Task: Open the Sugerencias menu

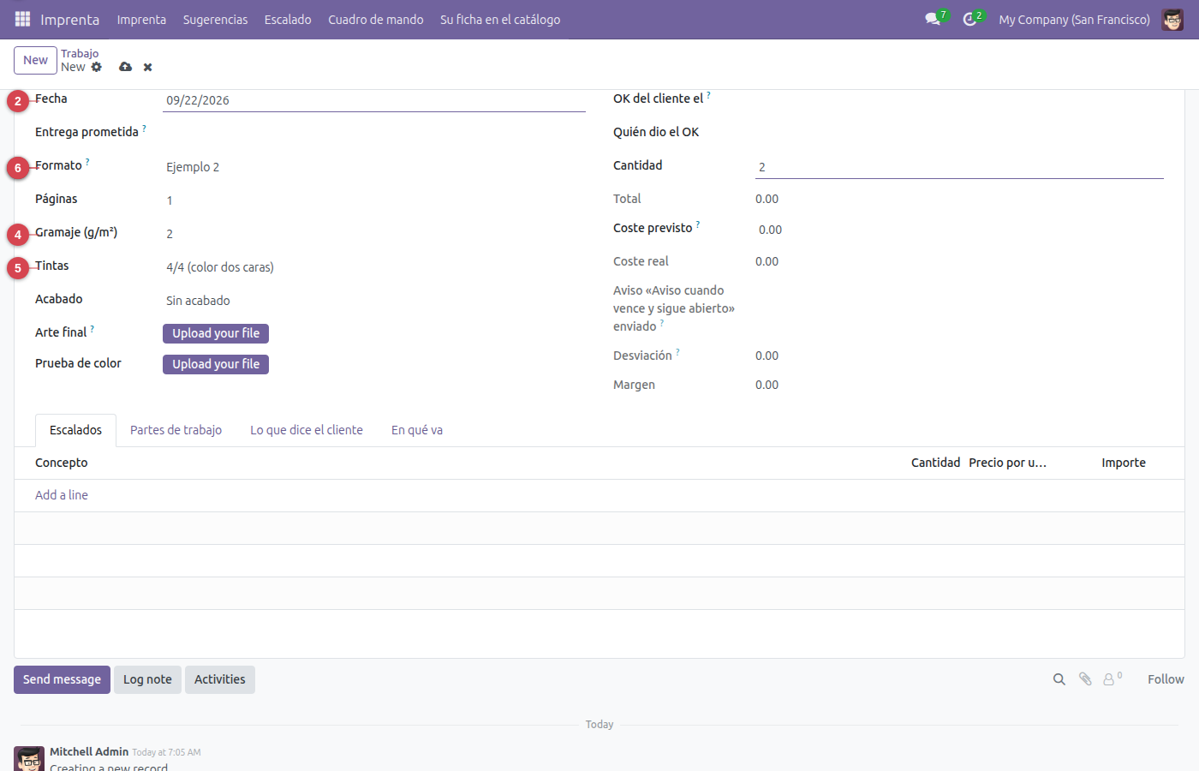Action: 215,19
